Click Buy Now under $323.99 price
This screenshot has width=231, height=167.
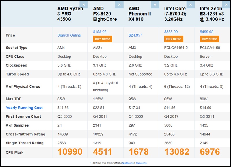[174, 39]
